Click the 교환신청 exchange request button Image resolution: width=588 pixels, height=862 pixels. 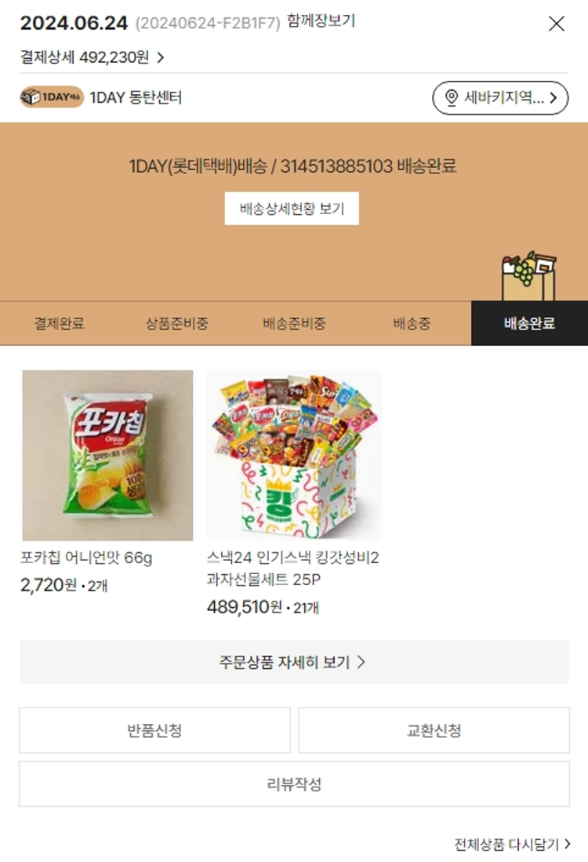point(434,730)
